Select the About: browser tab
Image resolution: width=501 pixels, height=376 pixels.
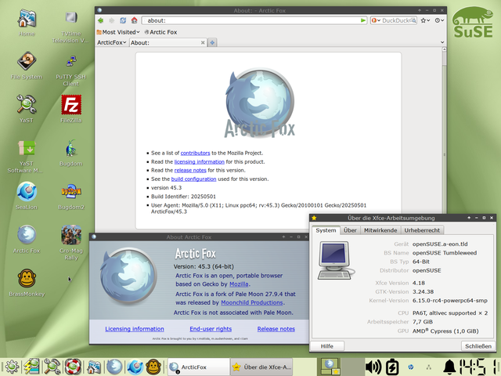coord(168,42)
